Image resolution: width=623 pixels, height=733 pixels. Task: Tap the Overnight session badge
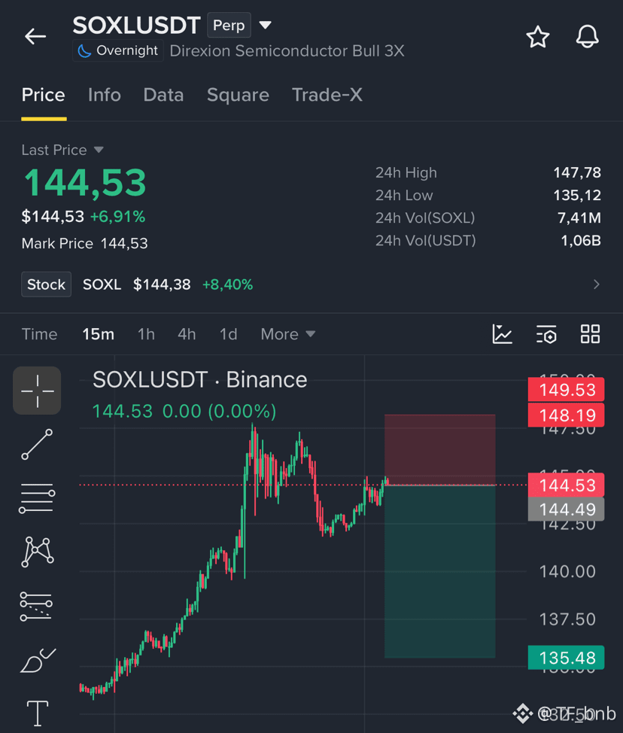tap(118, 50)
